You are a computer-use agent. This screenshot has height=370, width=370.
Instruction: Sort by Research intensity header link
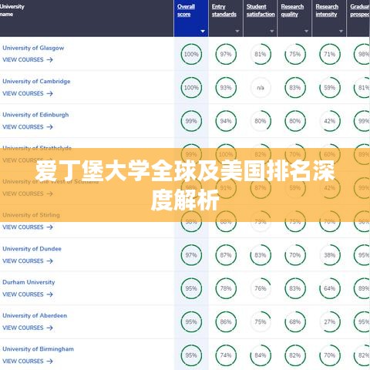click(x=327, y=10)
